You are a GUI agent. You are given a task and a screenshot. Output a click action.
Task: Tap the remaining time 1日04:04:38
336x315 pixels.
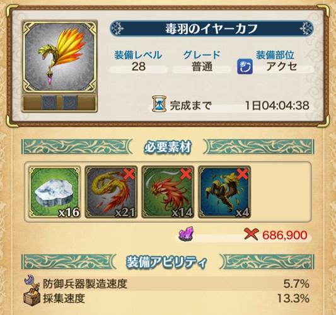(x=277, y=106)
